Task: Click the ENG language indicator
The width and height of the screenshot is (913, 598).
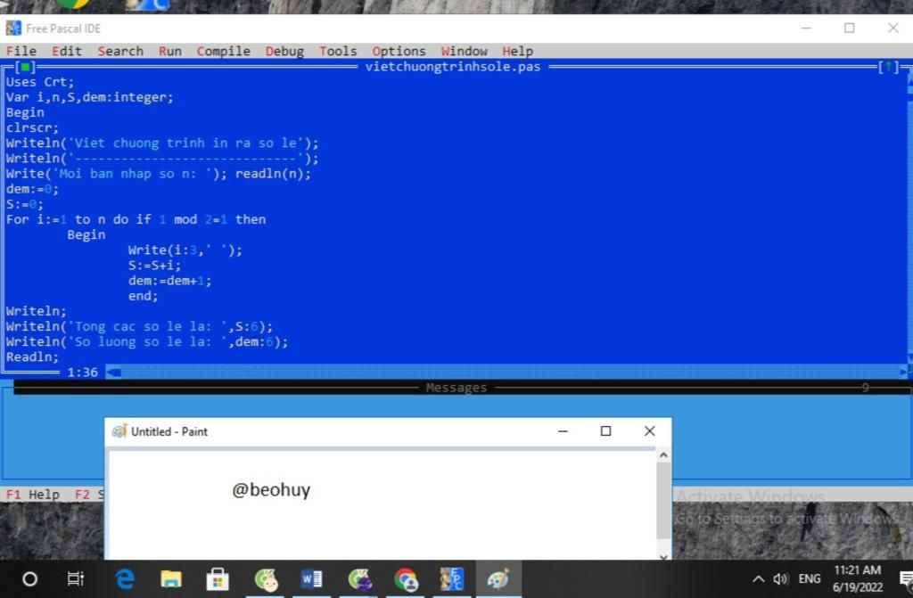Action: 810,578
